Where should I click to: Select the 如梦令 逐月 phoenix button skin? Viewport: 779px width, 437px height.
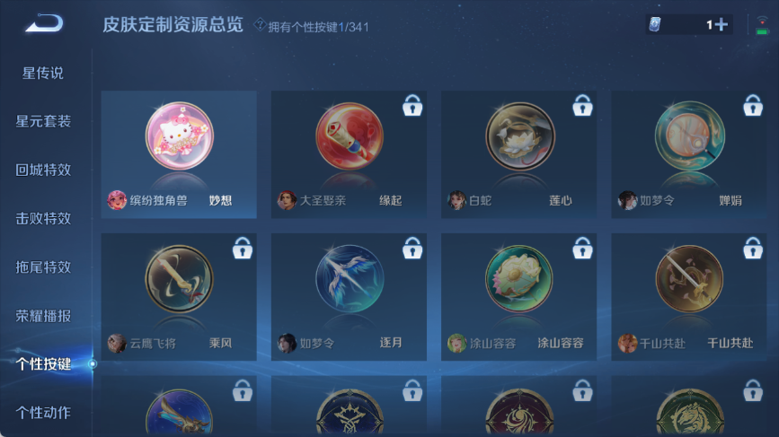coord(349,297)
